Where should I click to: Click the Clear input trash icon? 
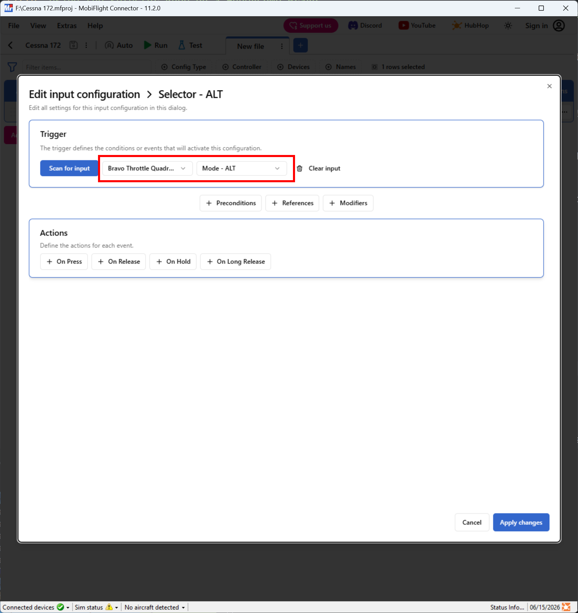pos(300,168)
